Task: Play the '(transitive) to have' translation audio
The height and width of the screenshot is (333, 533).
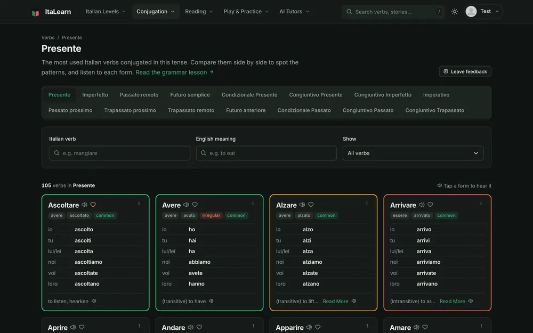Action: coord(211,301)
